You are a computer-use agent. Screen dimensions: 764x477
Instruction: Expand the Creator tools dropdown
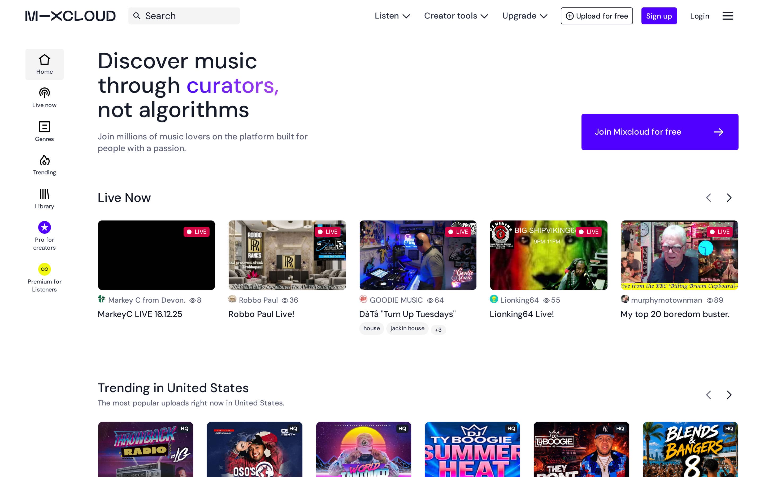coord(456,16)
